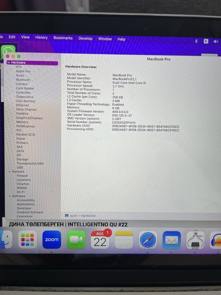The width and height of the screenshot is (221, 295).
Task: Select Storage in the sidebar
Action: (22, 159)
